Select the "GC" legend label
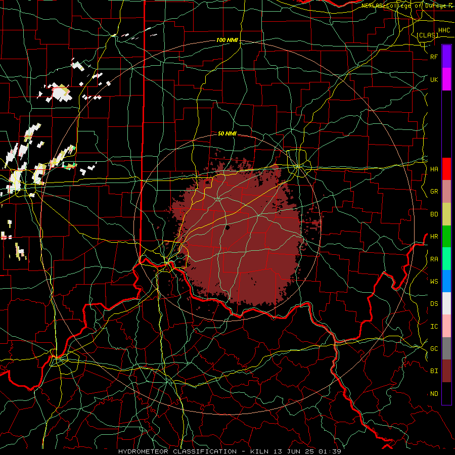This screenshot has width=455, height=455. point(434,348)
